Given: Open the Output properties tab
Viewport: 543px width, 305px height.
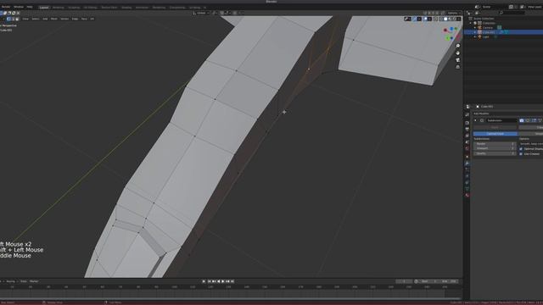Looking at the screenshot, I should [467, 129].
